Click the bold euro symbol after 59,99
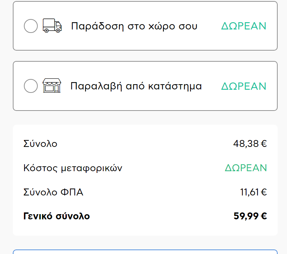287x254 pixels. 264,216
